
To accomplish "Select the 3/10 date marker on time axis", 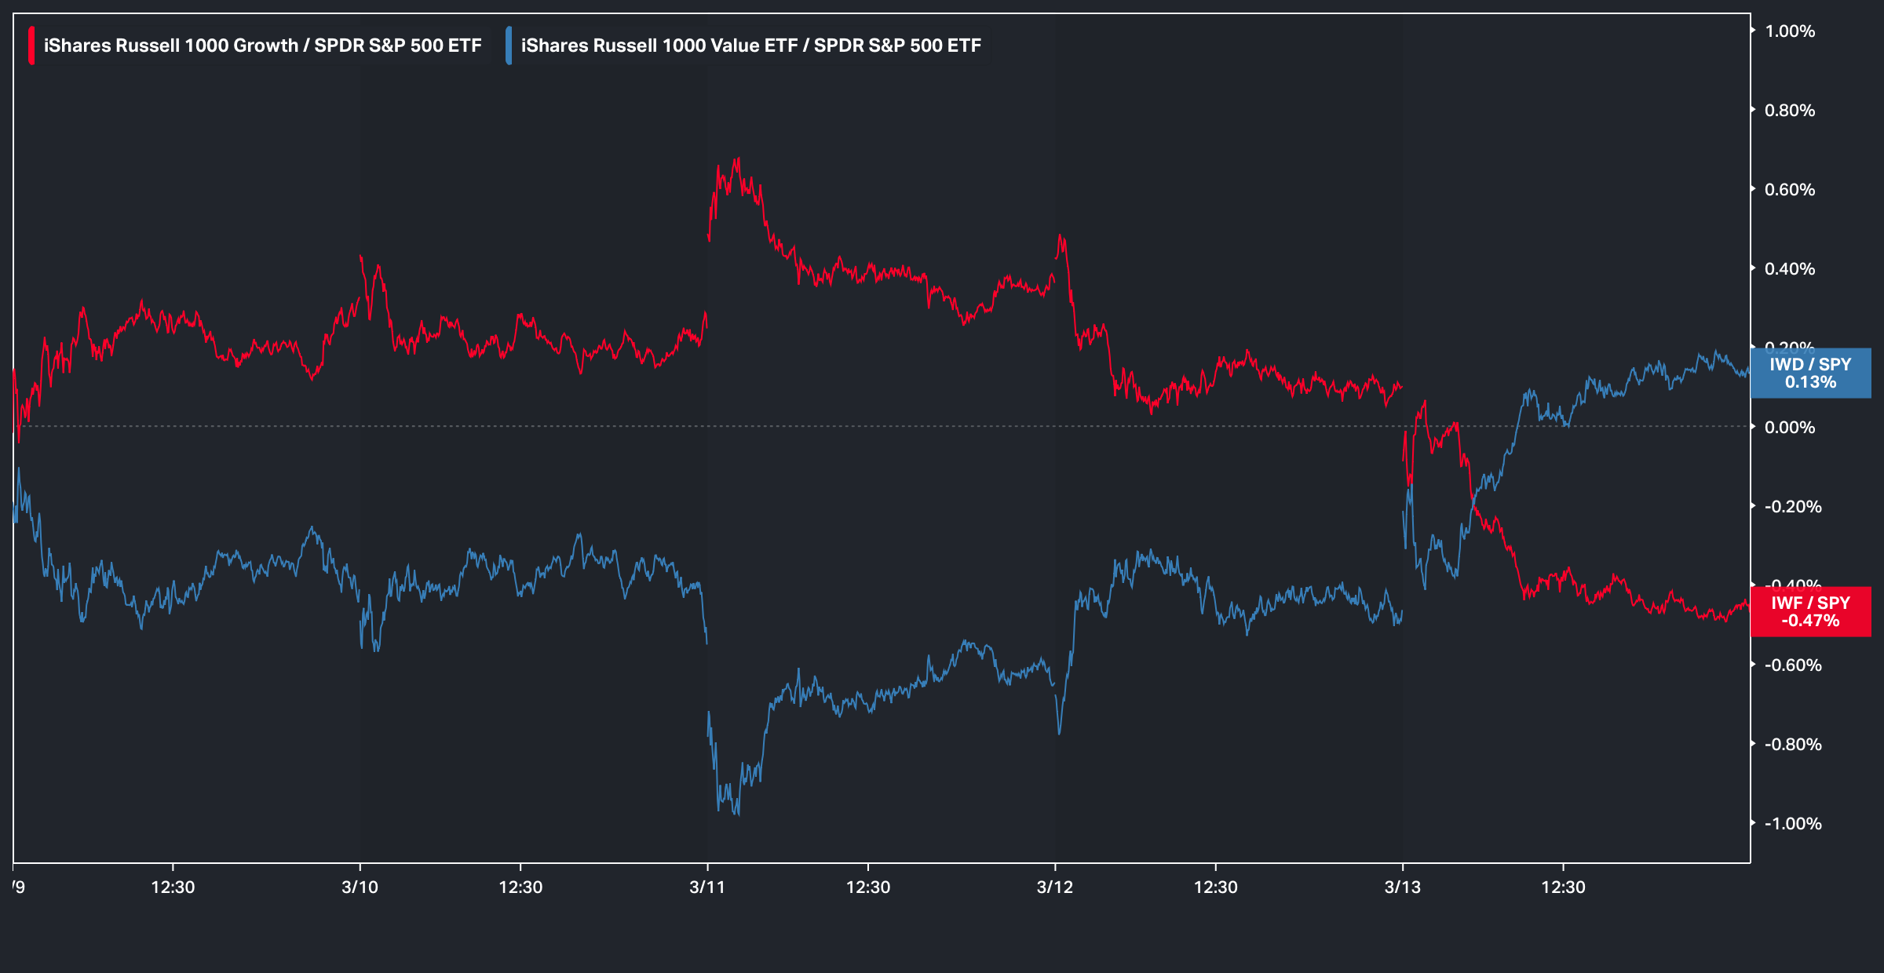I will click(360, 887).
